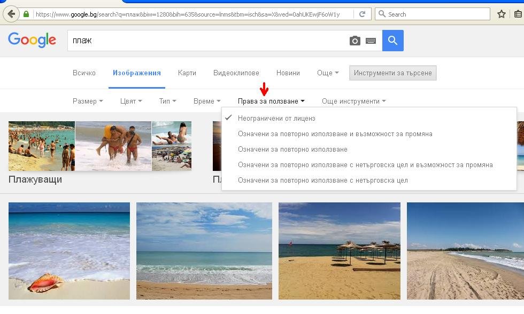The height and width of the screenshot is (314, 524).
Task: Click the bookmark star icon
Action: point(501,14)
